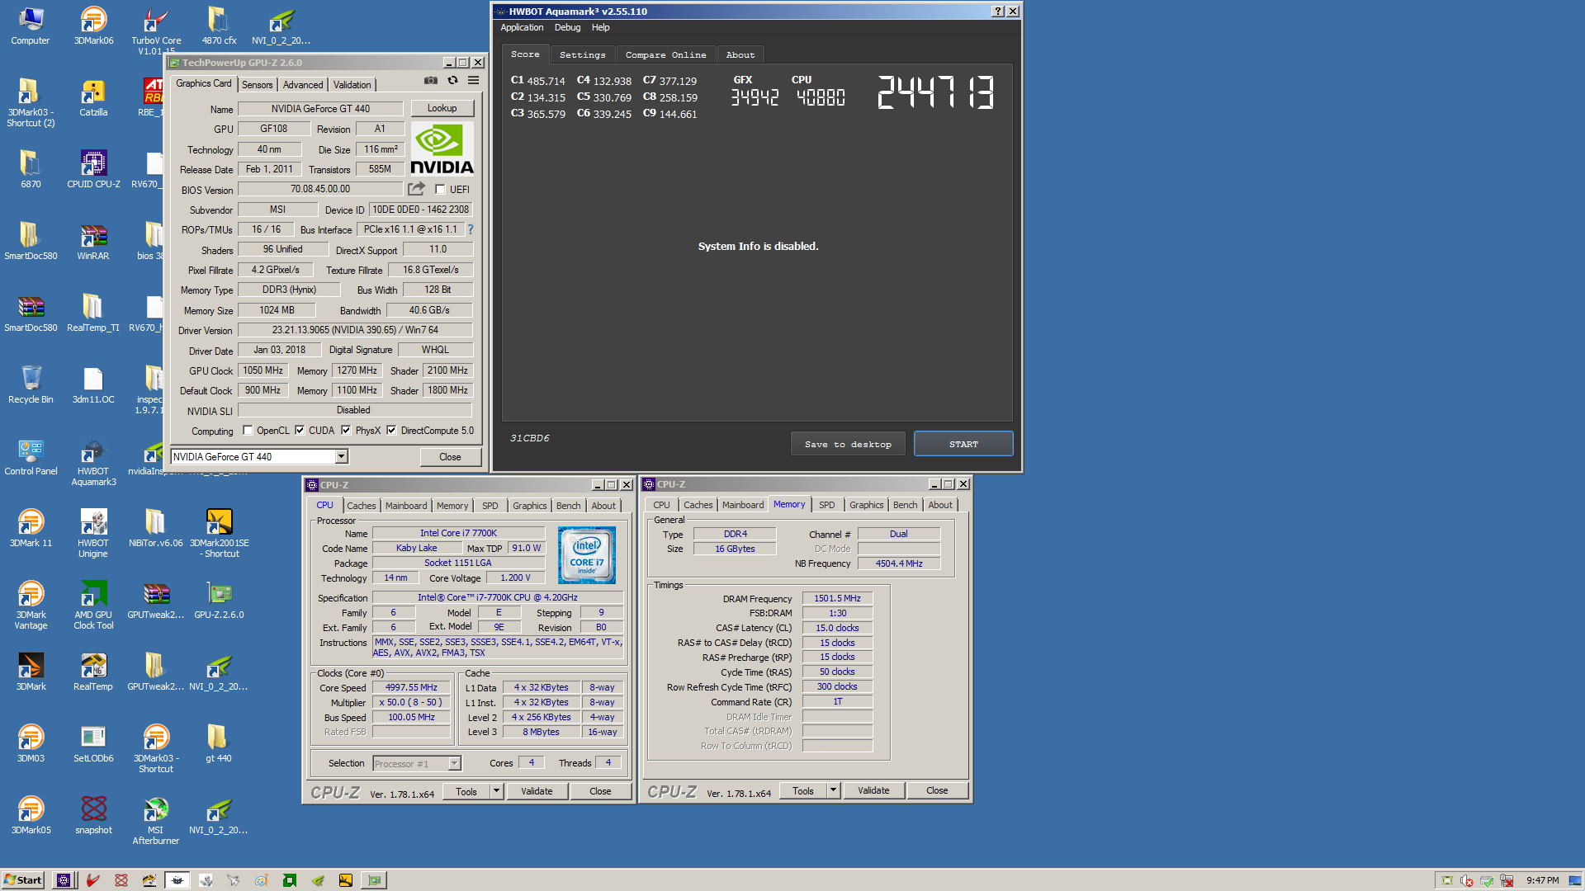Toggle the OpenCL checkbox

(x=248, y=430)
